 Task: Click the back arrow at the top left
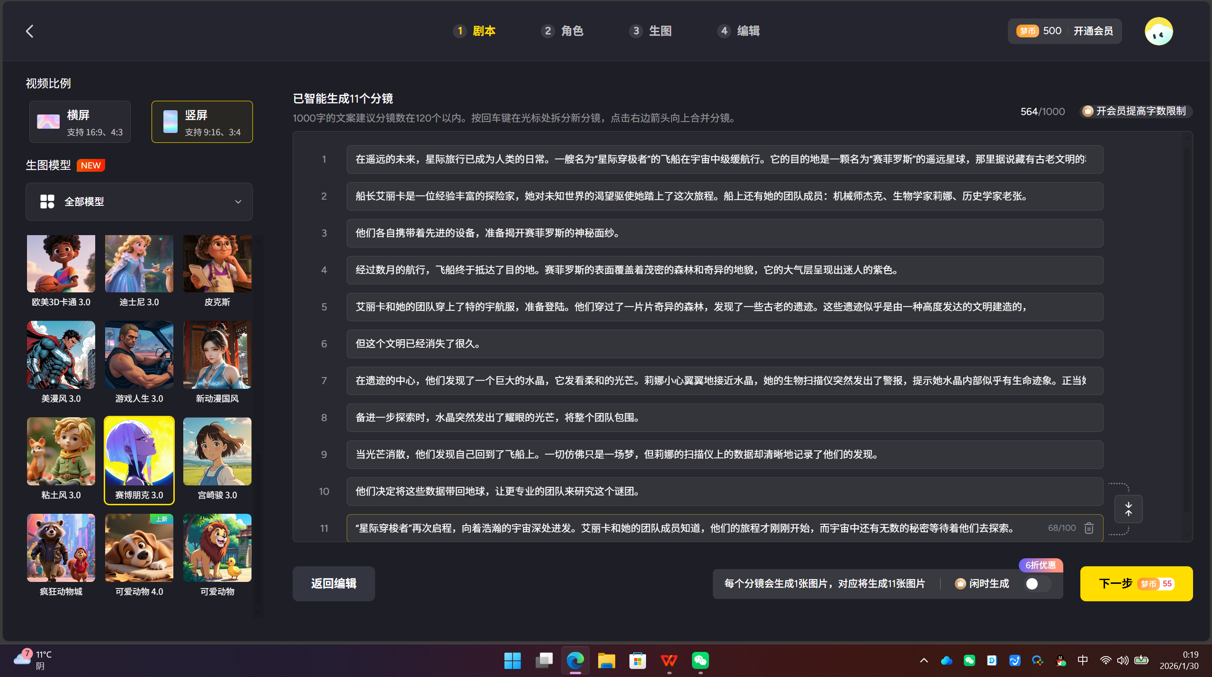coord(30,31)
